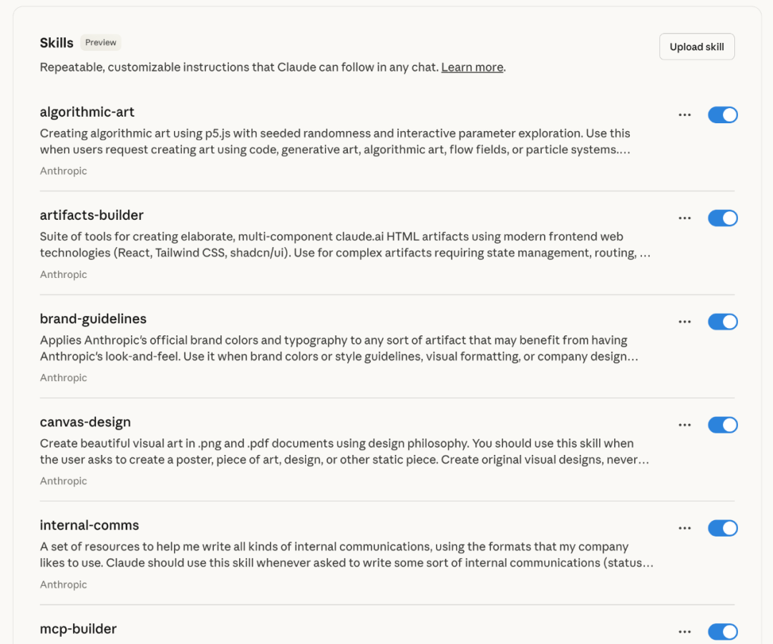
Task: Turn off the artifacts-builder skill
Action: pos(722,218)
